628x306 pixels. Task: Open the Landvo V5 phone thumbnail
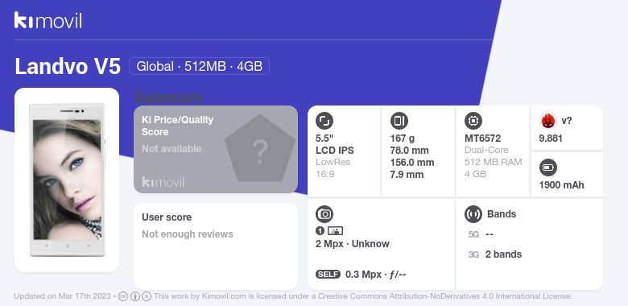point(67,180)
